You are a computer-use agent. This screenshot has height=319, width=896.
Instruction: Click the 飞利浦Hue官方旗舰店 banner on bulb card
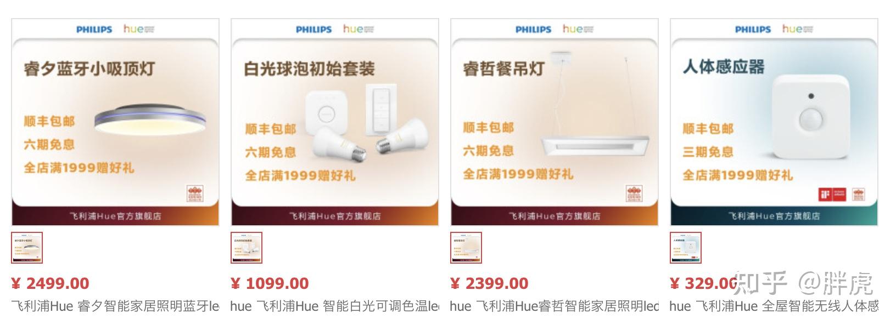[335, 216]
